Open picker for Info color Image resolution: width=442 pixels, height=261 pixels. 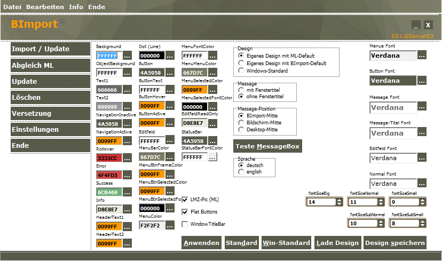click(127, 209)
